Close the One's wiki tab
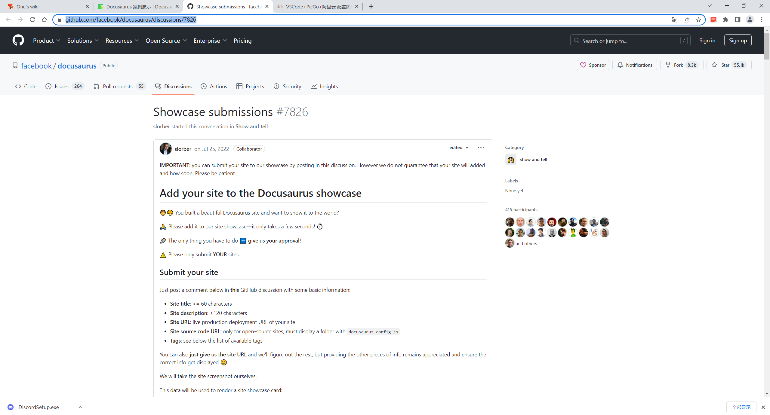The width and height of the screenshot is (770, 415). click(87, 6)
